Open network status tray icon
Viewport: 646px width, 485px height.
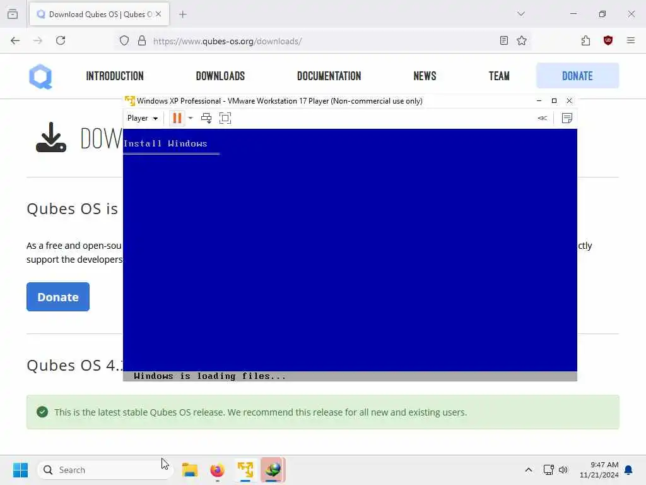[548, 470]
